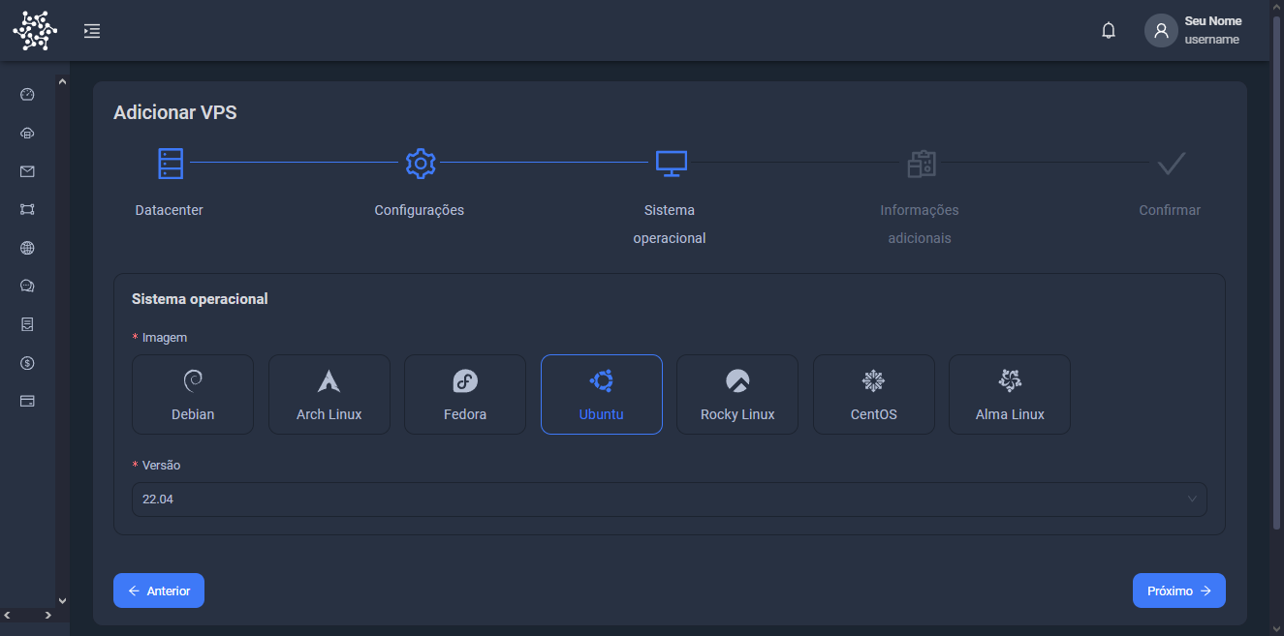This screenshot has height=636, width=1284.
Task: Go to the Datacenter step icon
Action: click(171, 163)
